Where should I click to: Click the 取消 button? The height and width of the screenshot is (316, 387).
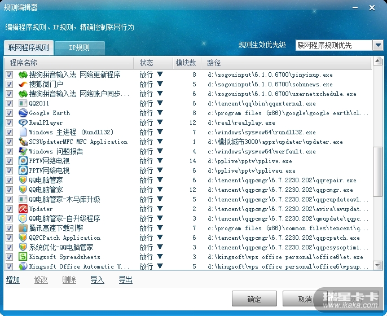click(305, 299)
